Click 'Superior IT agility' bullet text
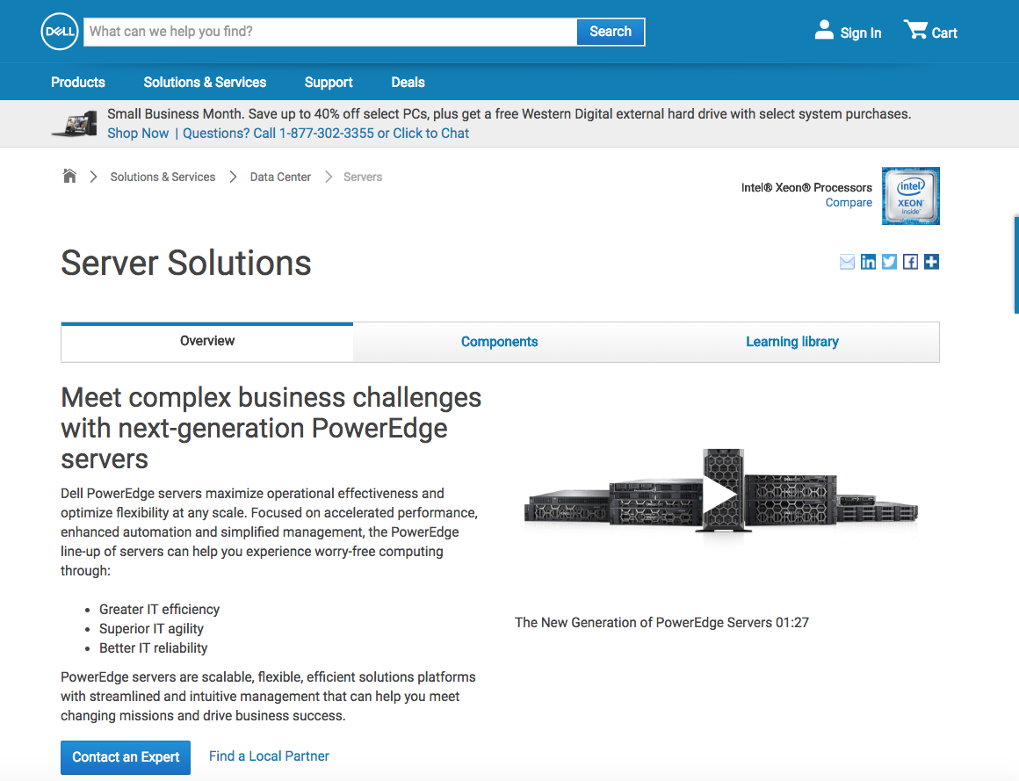This screenshot has height=781, width=1019. (151, 629)
